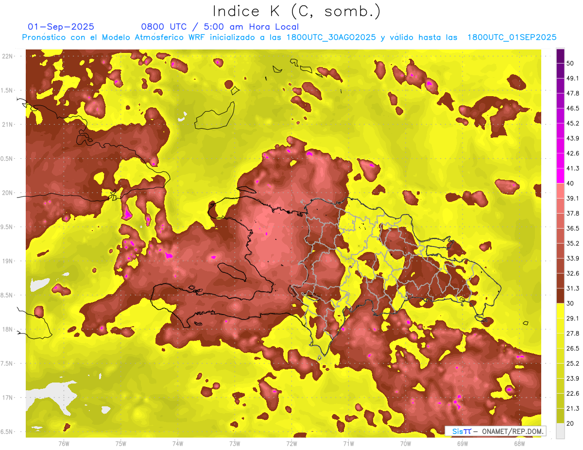Viewport: 583px width, 450px height.
Task: Click the '47.8' color scale value
Action: 572,93
